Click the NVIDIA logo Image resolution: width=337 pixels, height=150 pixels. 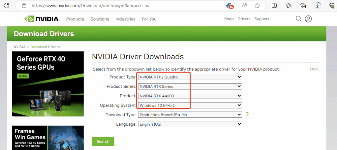click(42, 19)
